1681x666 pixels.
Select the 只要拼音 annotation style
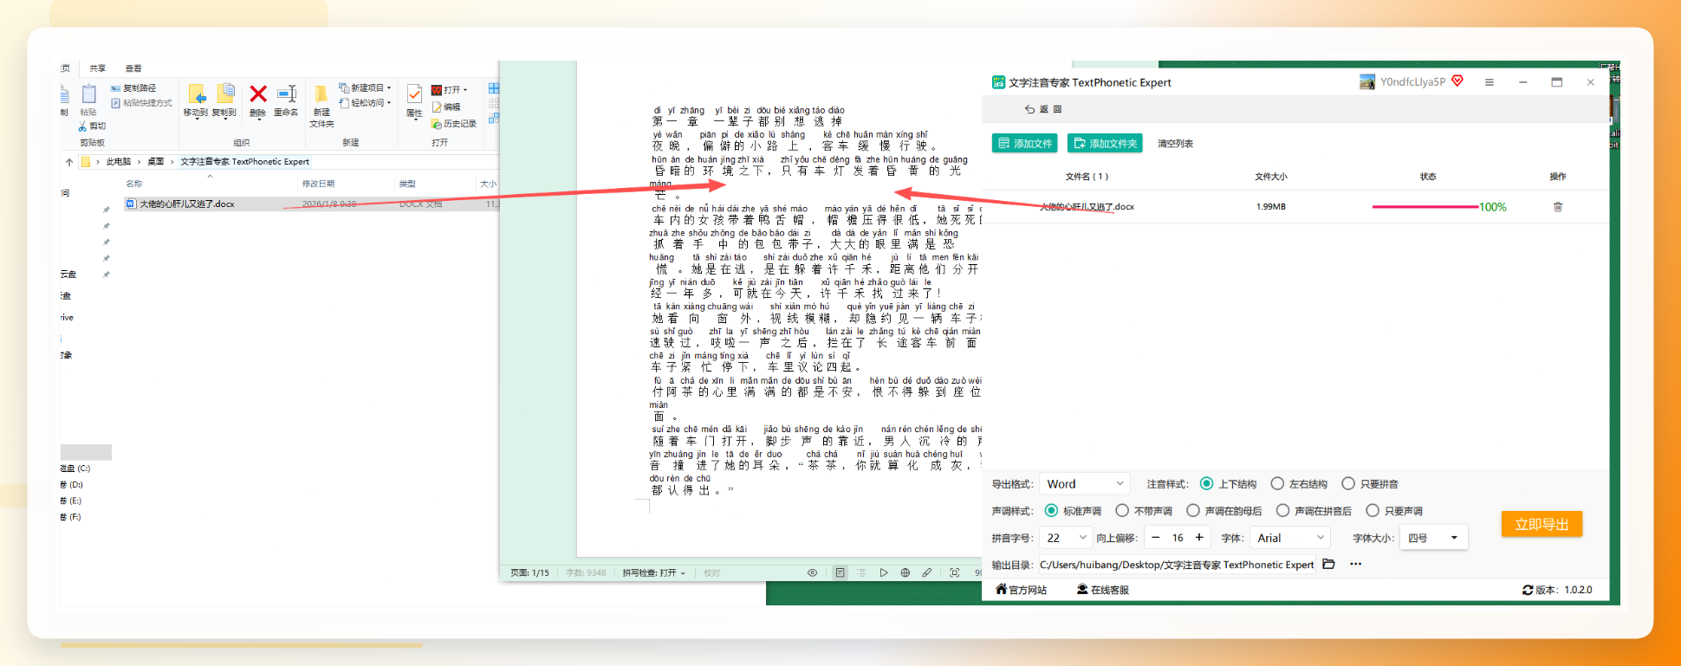pos(1370,484)
